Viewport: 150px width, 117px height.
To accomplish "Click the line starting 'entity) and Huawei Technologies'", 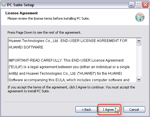I will [65, 74].
